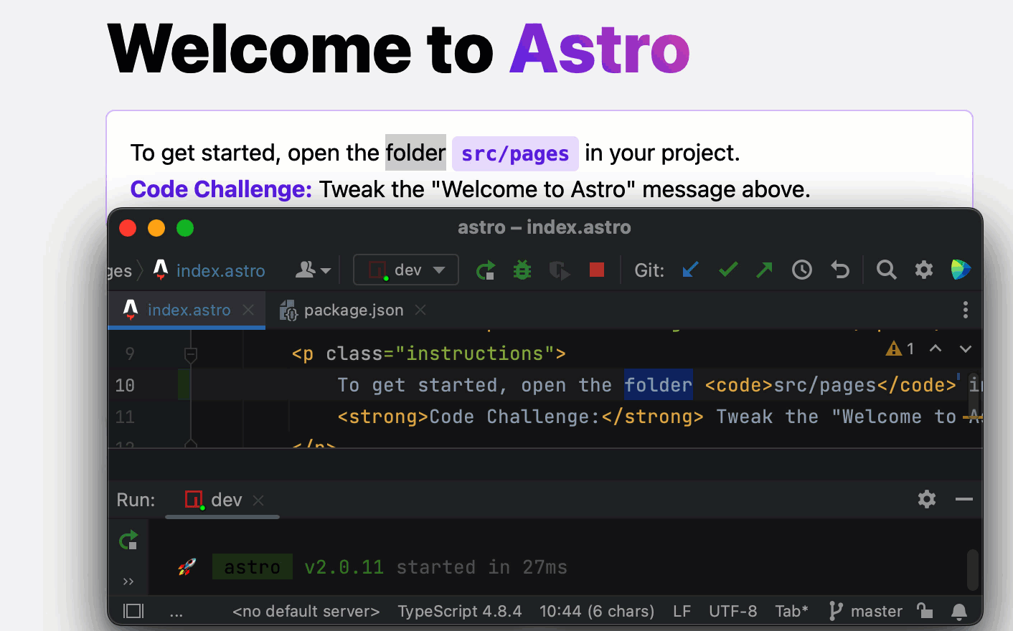1013x631 pixels.
Task: Open IDE settings gear
Action: click(x=923, y=270)
